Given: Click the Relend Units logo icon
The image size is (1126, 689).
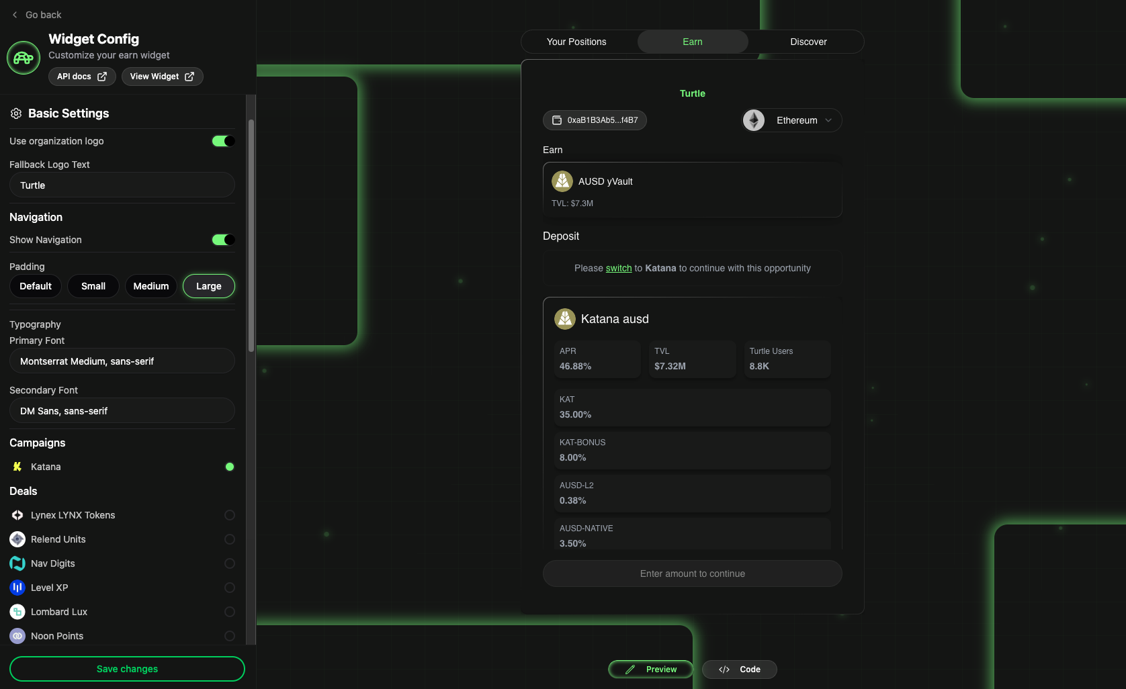Looking at the screenshot, I should [17, 539].
